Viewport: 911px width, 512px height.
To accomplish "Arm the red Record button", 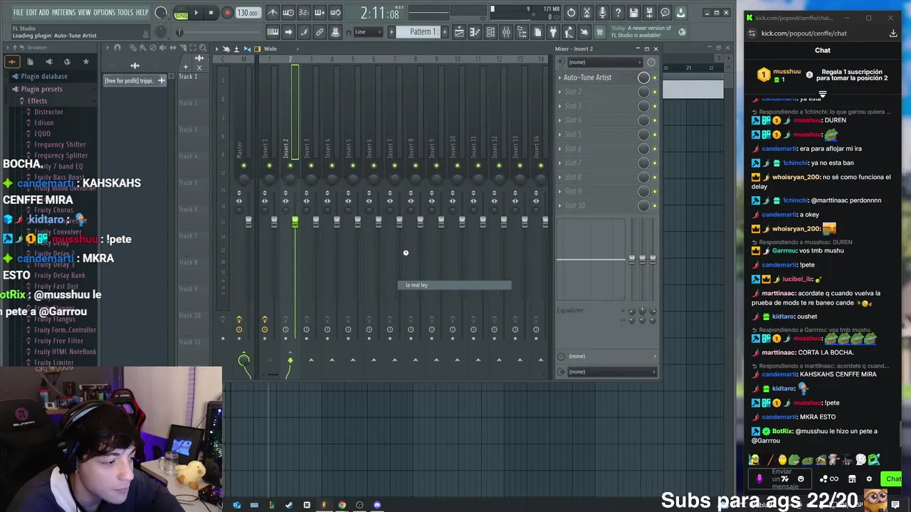I will [227, 13].
